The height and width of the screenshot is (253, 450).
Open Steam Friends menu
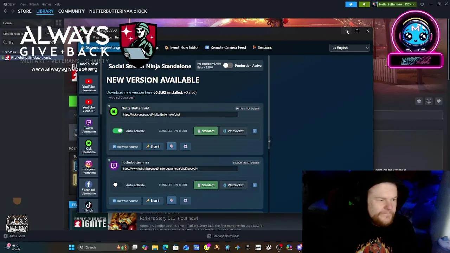click(x=34, y=4)
